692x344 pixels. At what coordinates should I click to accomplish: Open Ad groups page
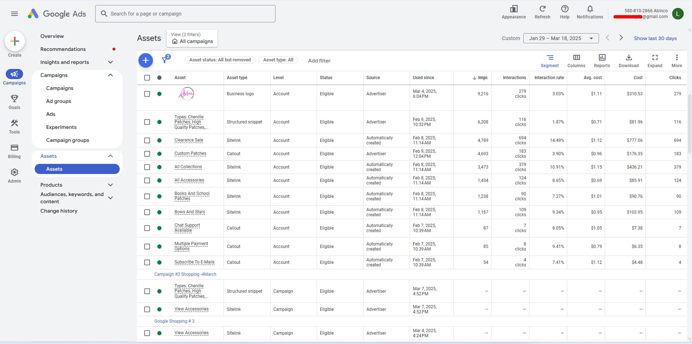click(x=58, y=101)
